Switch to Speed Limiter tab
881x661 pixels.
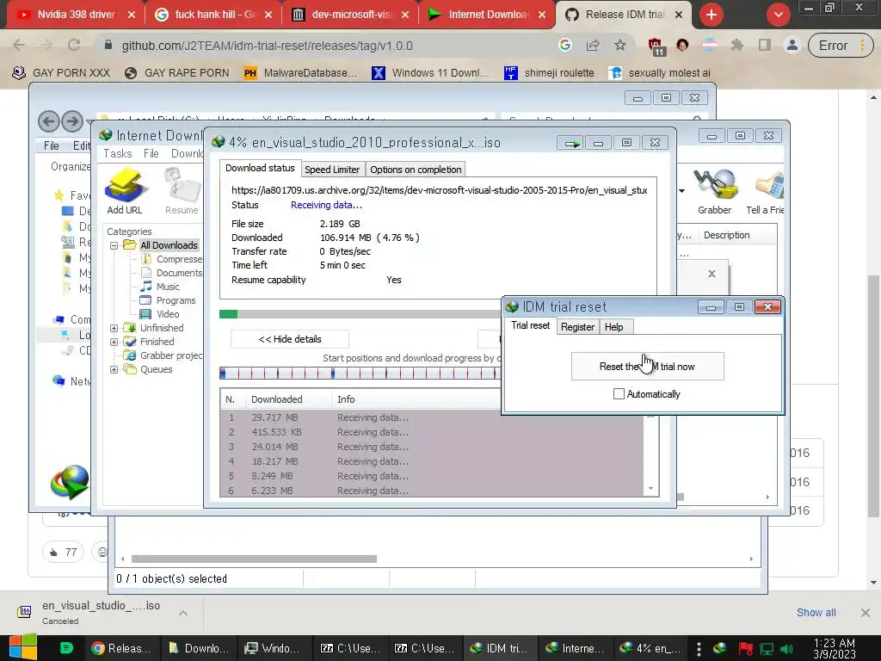click(332, 170)
